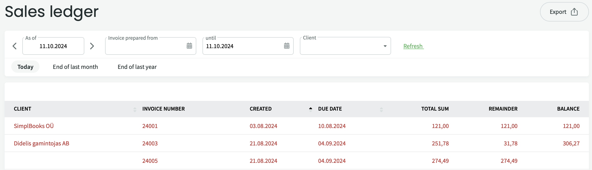Image resolution: width=592 pixels, height=170 pixels.
Task: Sort by Due Date column arrows
Action: pyautogui.click(x=381, y=110)
